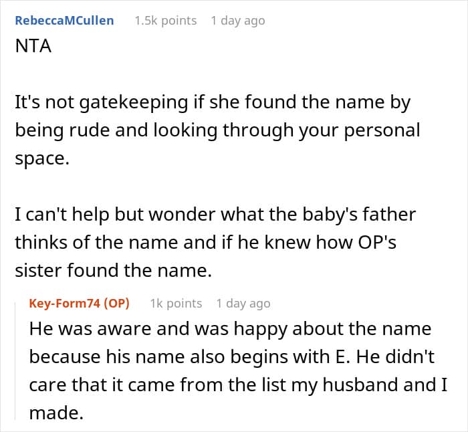Screen dimensions: 468x432
Task: Click the line I can't help but wonder
Action: pyautogui.click(x=215, y=215)
